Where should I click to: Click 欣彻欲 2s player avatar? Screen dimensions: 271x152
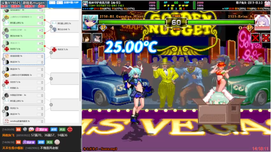coord(6,88)
